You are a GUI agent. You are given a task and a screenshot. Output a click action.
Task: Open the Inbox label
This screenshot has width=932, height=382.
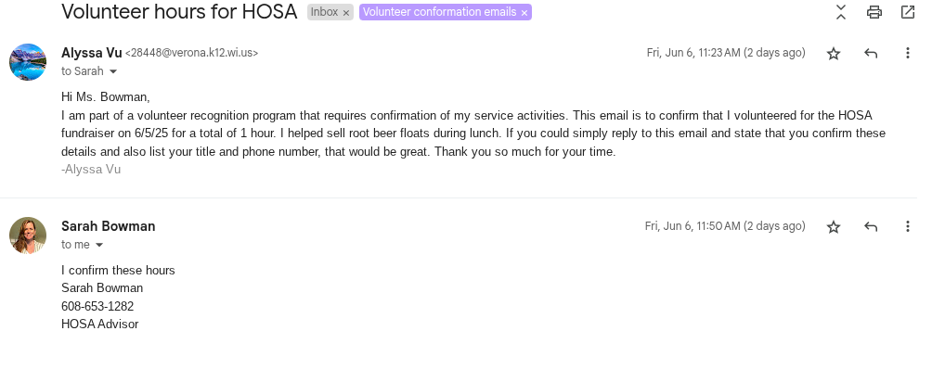(324, 13)
